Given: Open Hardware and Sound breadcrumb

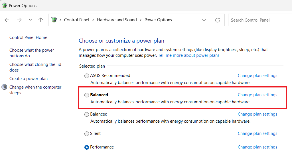Looking at the screenshot, I should pyautogui.click(x=117, y=20).
